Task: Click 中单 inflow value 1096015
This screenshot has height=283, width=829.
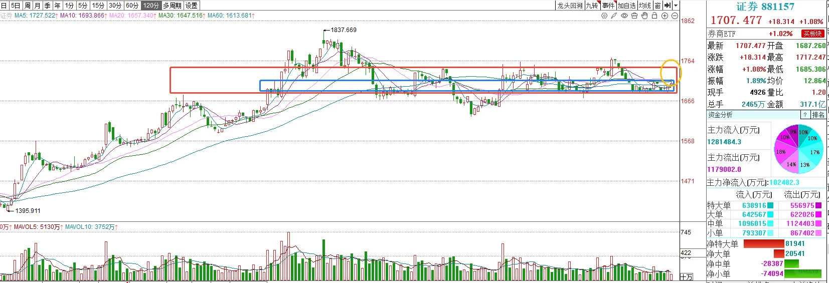Action: 752,223
